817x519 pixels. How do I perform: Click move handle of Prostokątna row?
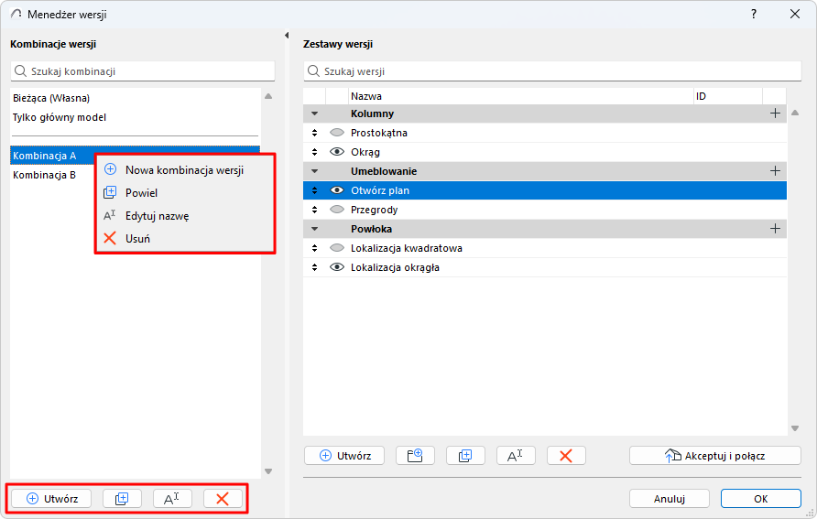click(314, 133)
